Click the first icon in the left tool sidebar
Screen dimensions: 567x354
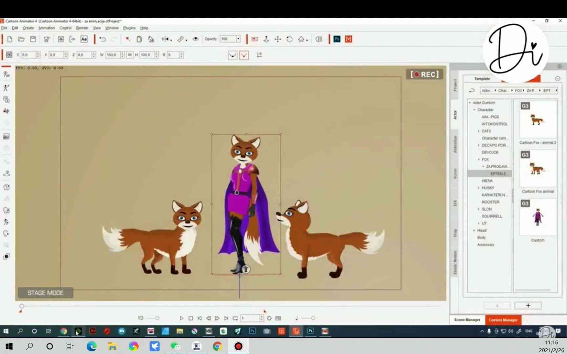pos(6,74)
